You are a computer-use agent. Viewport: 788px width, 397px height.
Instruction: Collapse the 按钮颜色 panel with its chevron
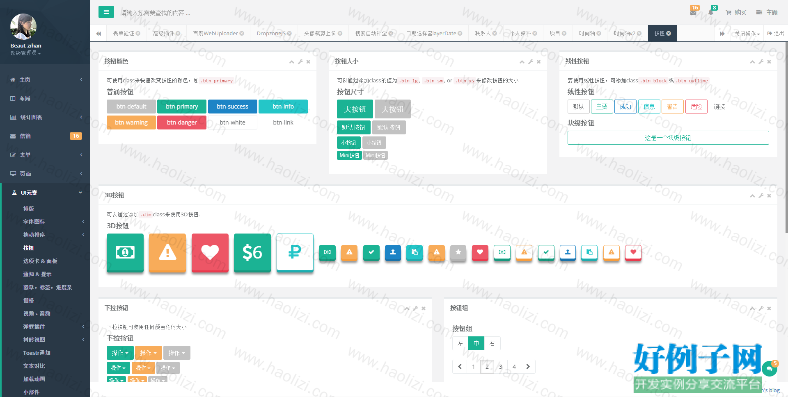[x=291, y=62]
